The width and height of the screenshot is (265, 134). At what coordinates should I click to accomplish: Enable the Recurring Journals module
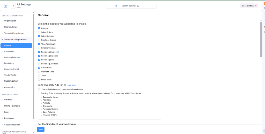pos(39,64)
